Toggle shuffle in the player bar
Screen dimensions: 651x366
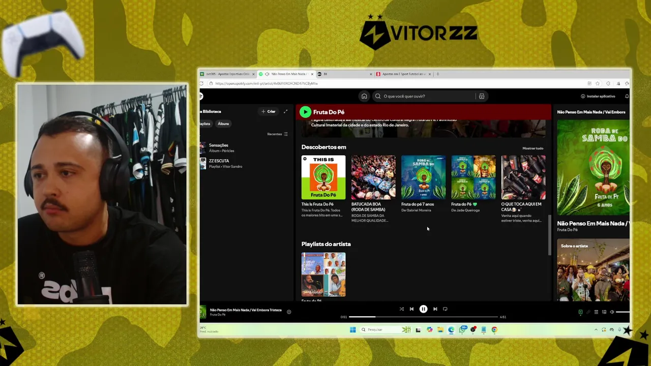402,309
